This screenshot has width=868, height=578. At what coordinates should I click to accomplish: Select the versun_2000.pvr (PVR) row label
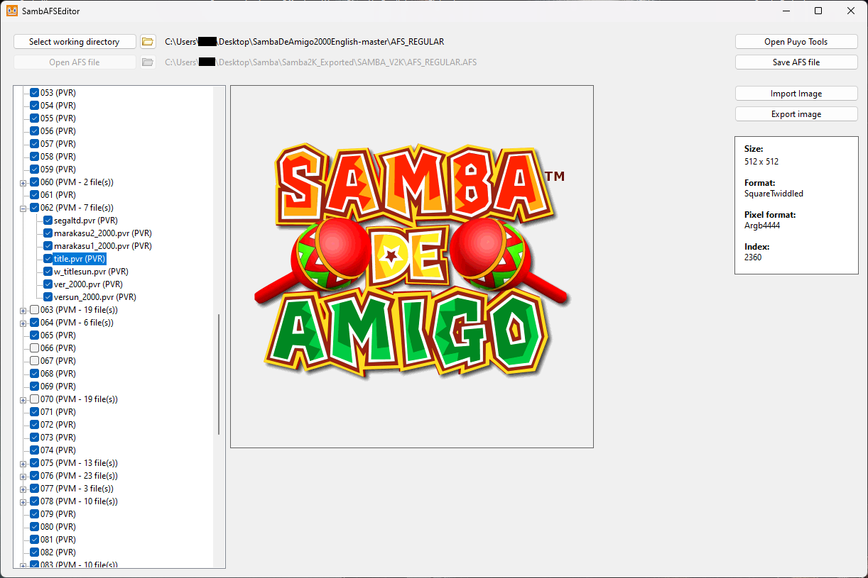pyautogui.click(x=95, y=297)
